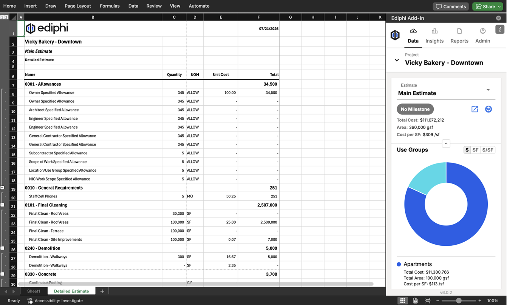
Task: Select date cell '07/21/2026'
Action: pyautogui.click(x=258, y=29)
